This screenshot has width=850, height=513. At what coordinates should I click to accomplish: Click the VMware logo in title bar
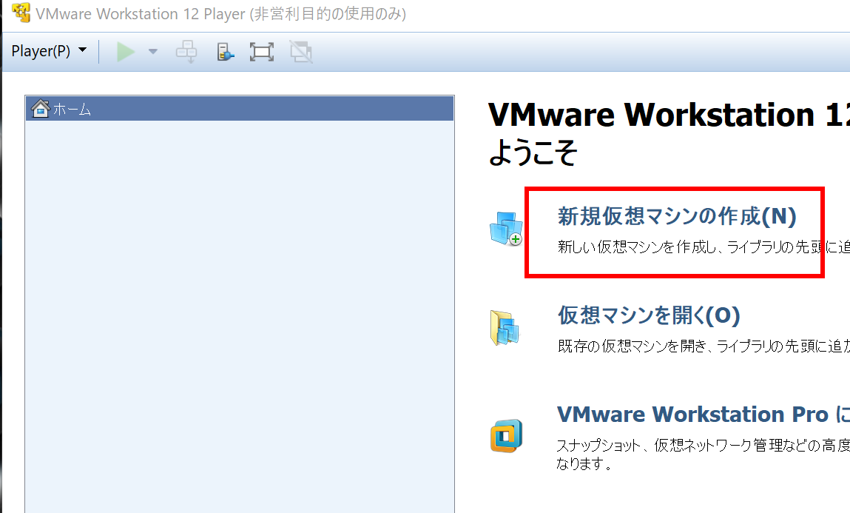(x=21, y=14)
